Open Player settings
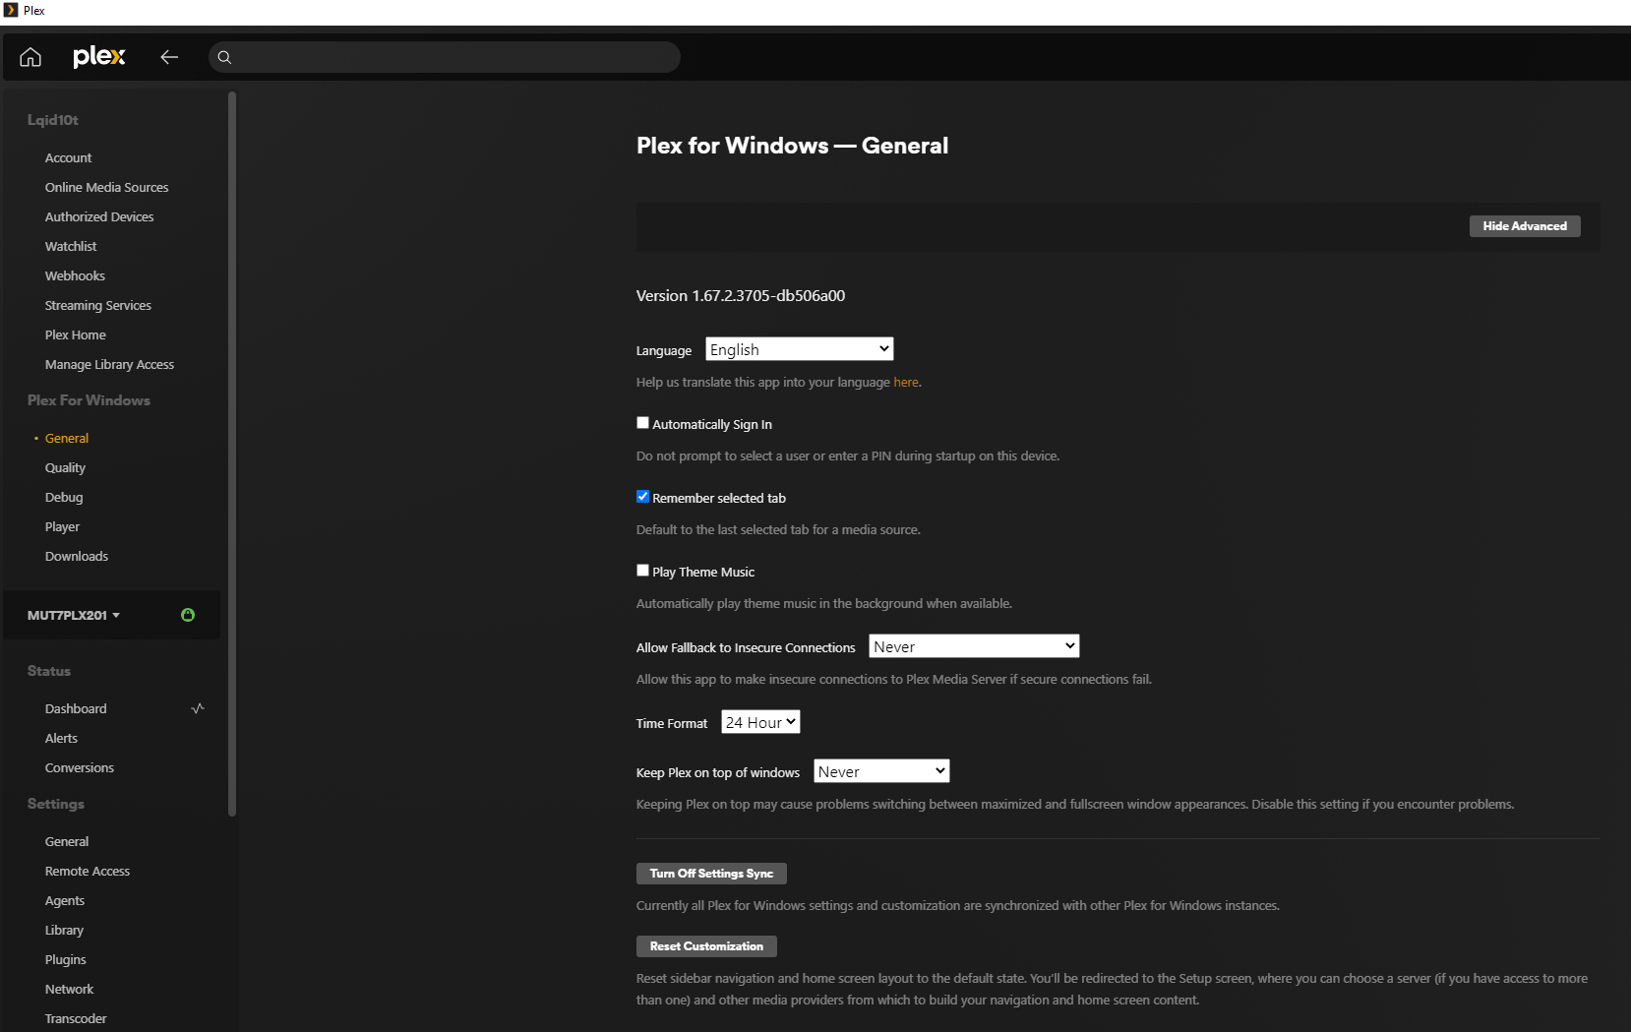The height and width of the screenshot is (1032, 1631). (x=62, y=526)
